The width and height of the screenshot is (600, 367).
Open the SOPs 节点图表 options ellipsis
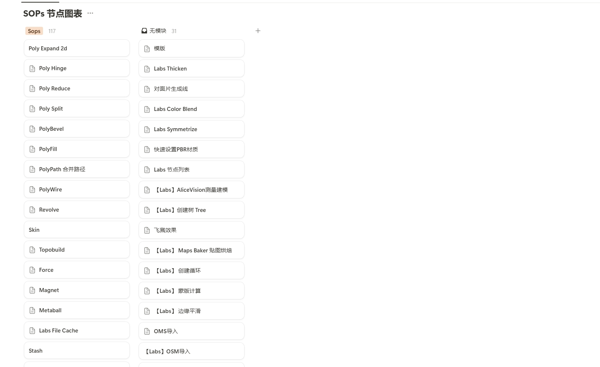[90, 13]
